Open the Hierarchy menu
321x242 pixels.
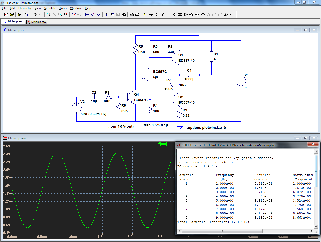tap(25, 8)
